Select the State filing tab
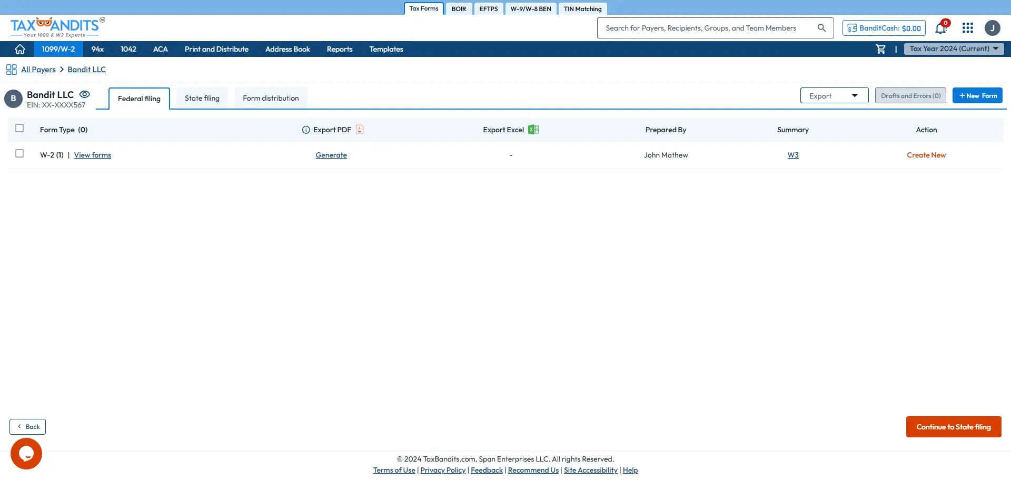The height and width of the screenshot is (480, 1011). click(202, 98)
